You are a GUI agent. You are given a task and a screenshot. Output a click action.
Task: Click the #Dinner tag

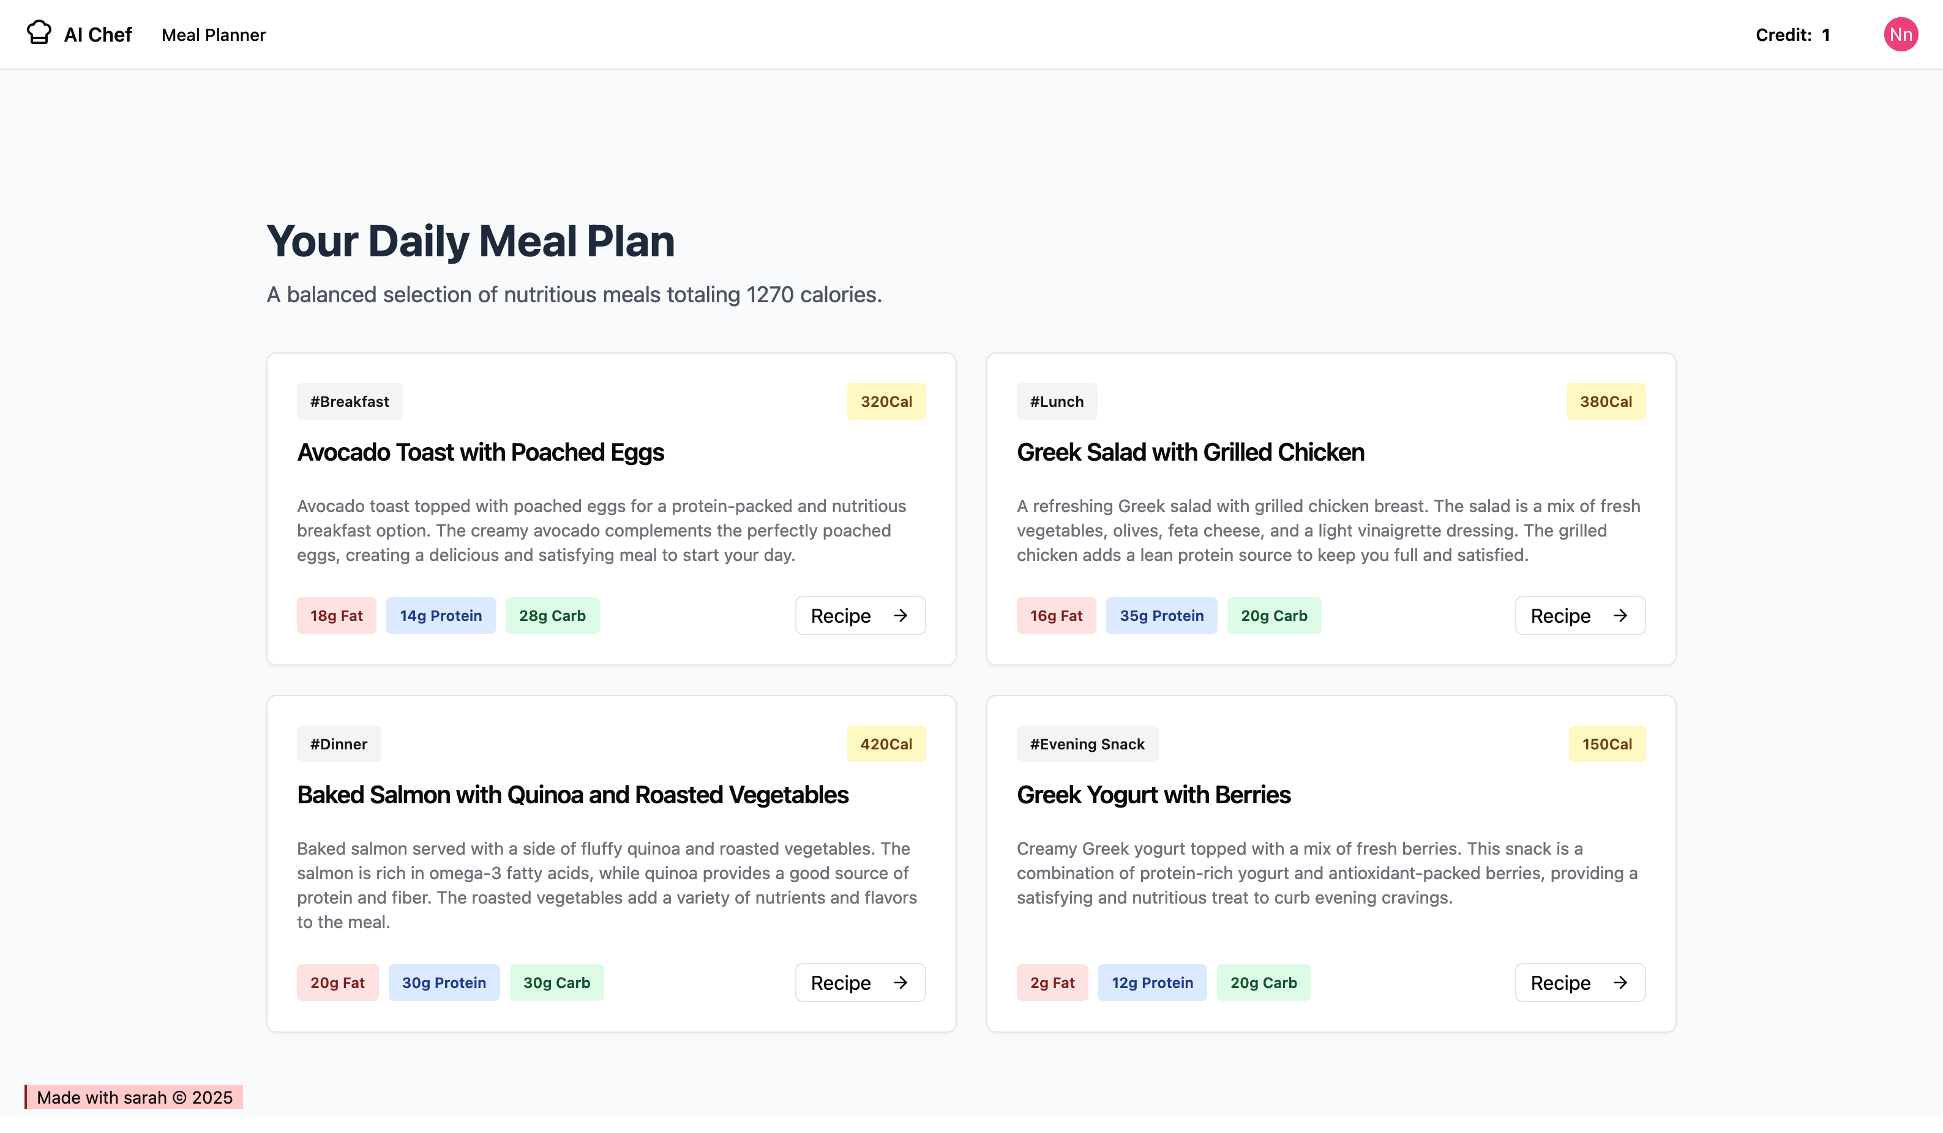pos(339,743)
